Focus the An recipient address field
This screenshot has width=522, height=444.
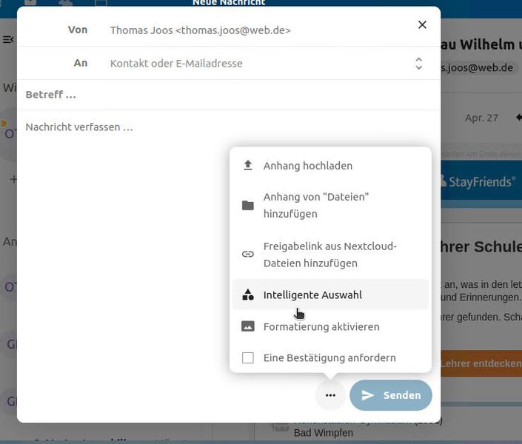click(x=260, y=63)
